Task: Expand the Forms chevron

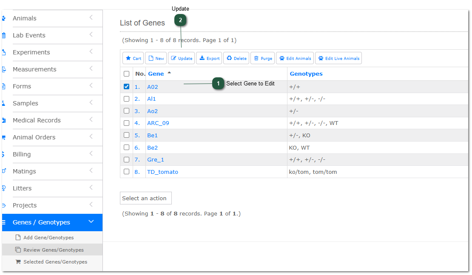Action: pyautogui.click(x=91, y=86)
